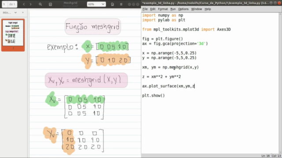
Task: Click the annotate document icon in PDF toolbar
Action: click(x=50, y=4)
